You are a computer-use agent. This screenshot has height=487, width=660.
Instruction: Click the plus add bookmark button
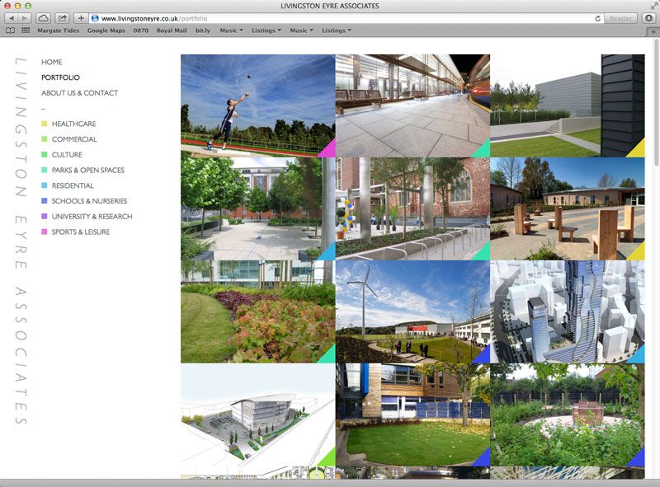pos(80,18)
